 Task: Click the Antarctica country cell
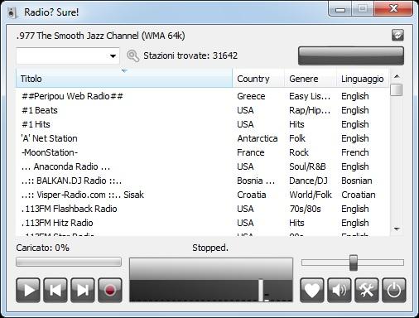pos(258,138)
